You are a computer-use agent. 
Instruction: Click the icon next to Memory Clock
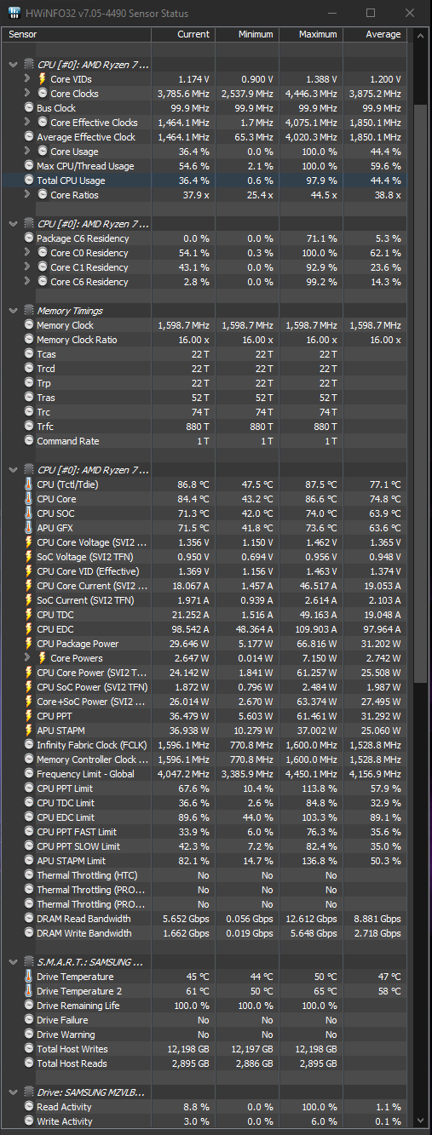29,325
